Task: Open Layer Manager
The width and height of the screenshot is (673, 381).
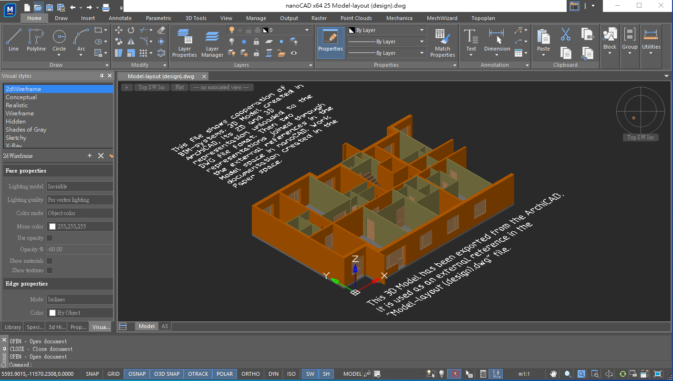Action: click(212, 43)
